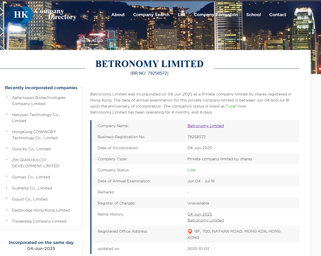
Task: Open the About menu item
Action: pos(118,15)
